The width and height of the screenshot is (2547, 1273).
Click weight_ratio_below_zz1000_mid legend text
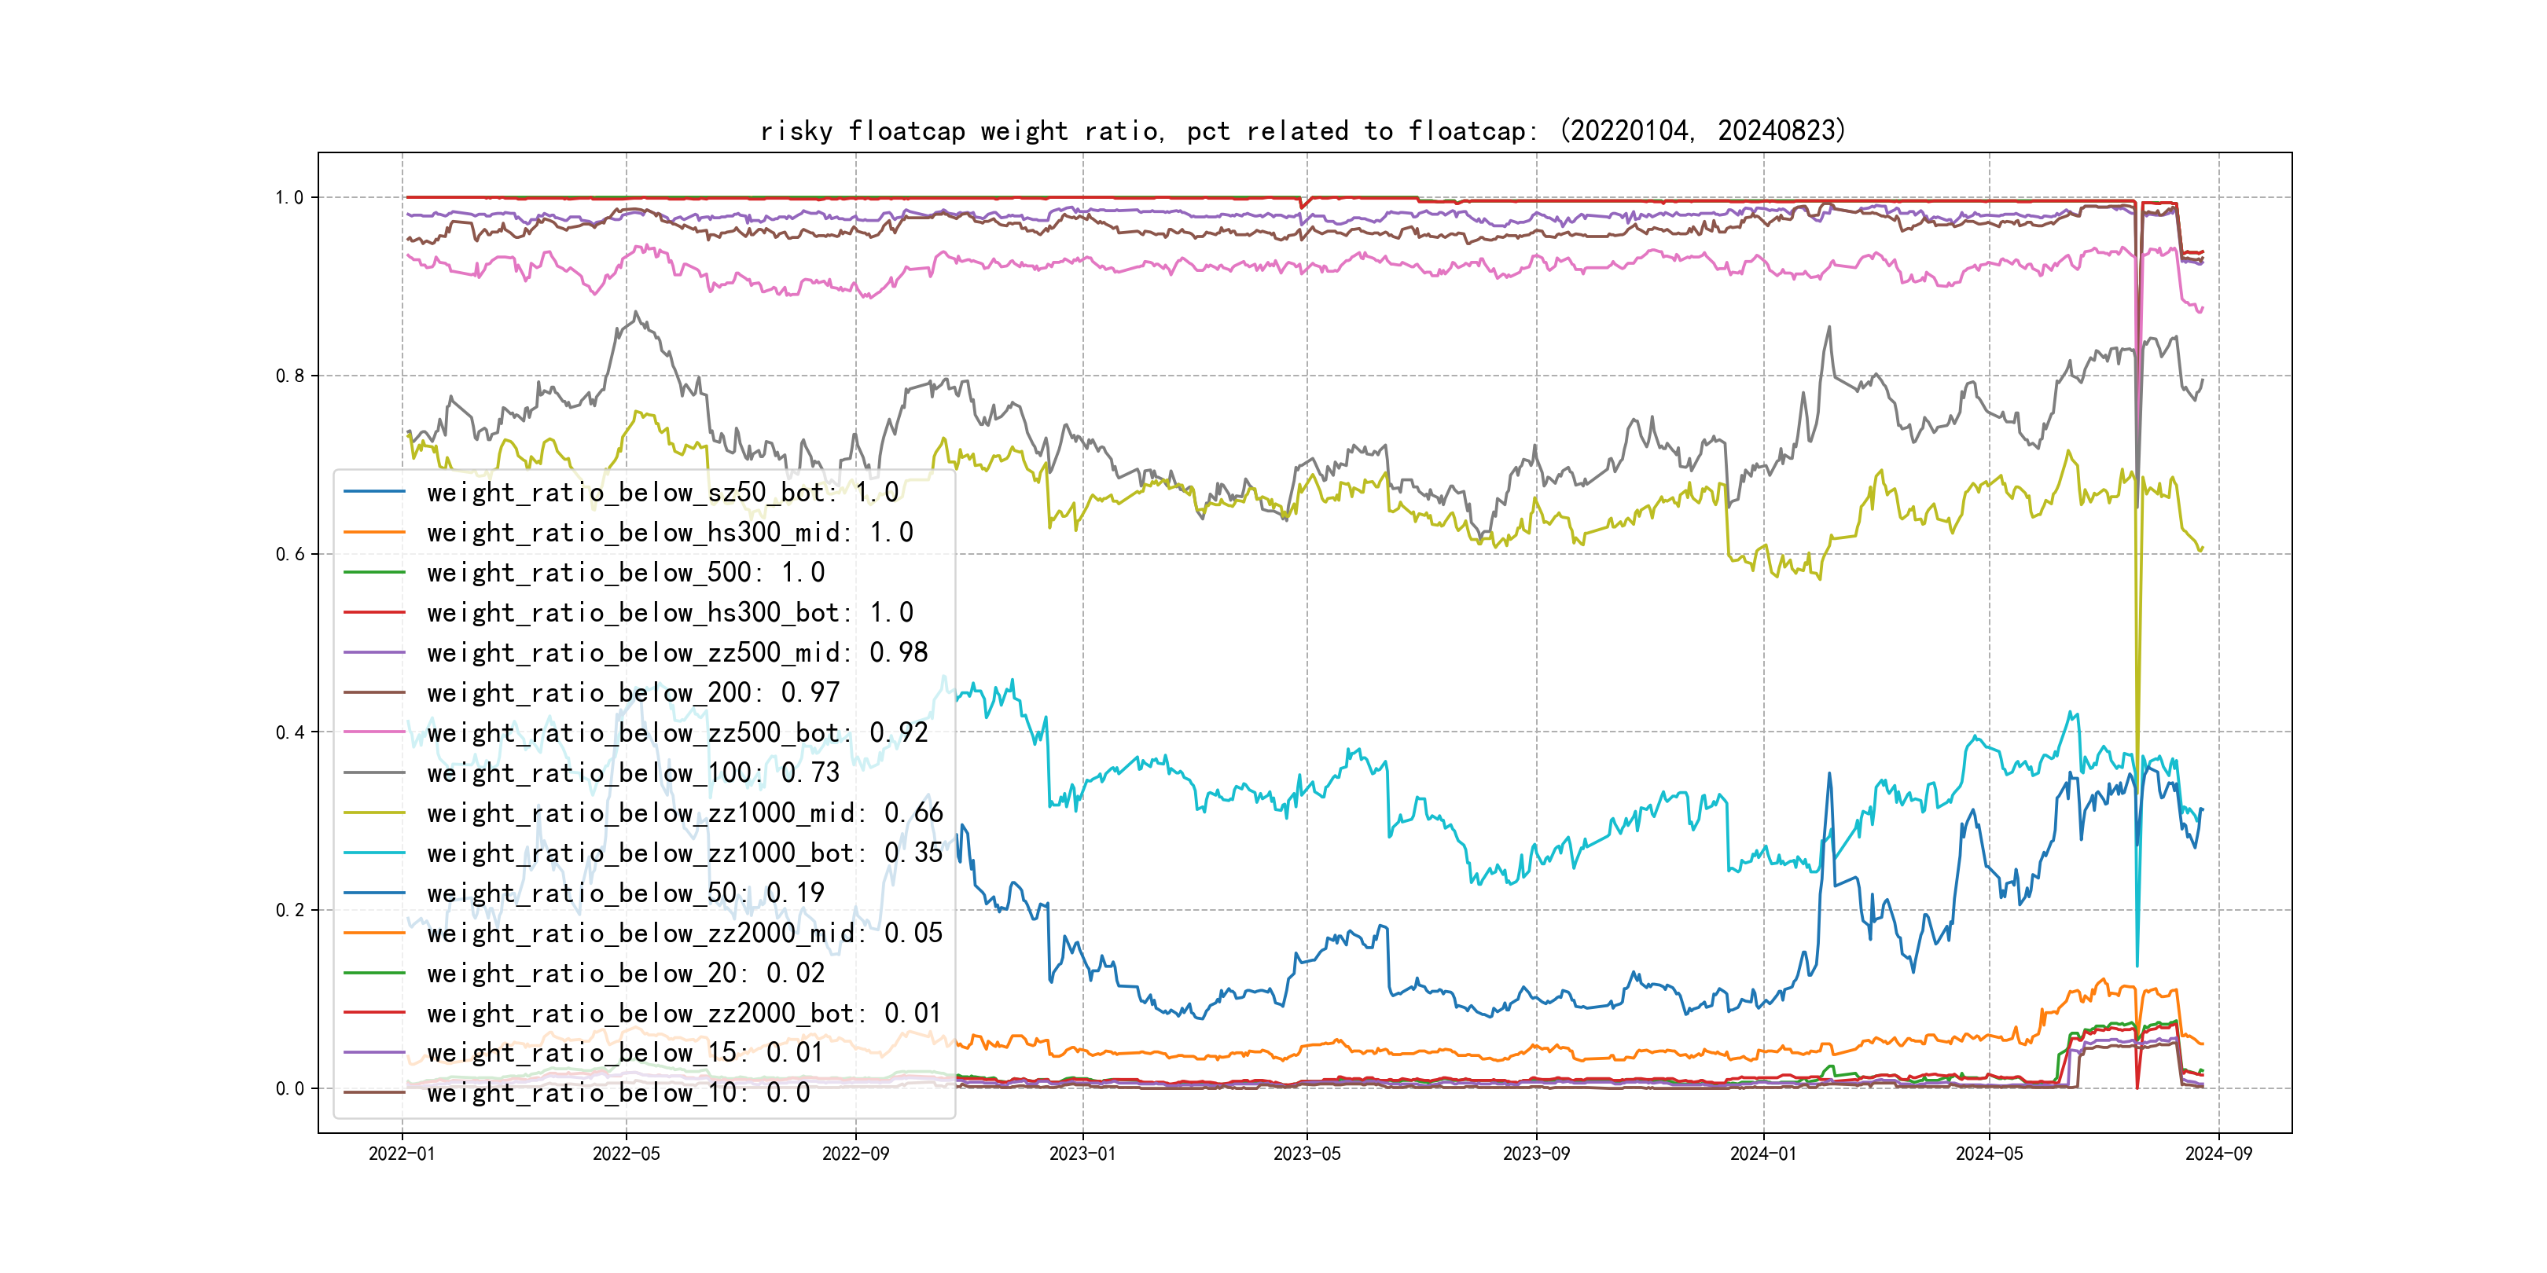click(x=684, y=813)
